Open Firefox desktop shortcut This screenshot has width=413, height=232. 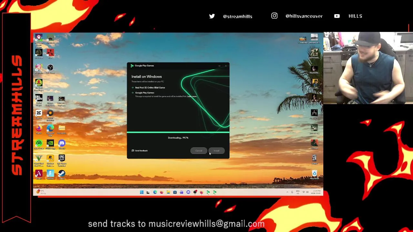coord(39,130)
